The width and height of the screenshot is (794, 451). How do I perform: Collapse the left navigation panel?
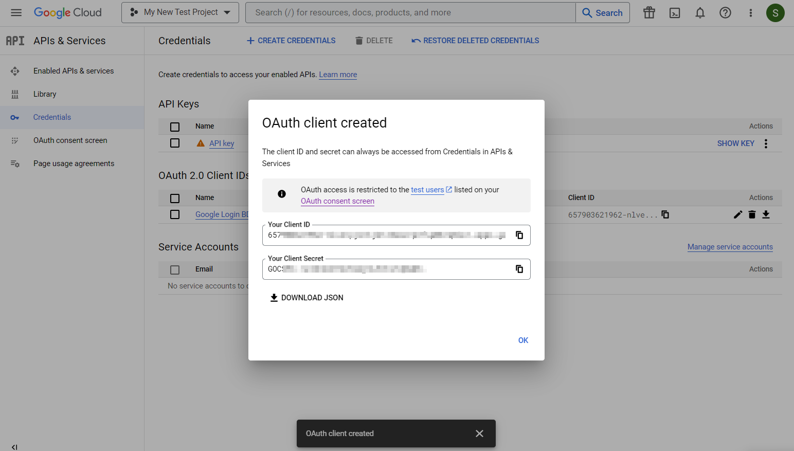point(14,446)
